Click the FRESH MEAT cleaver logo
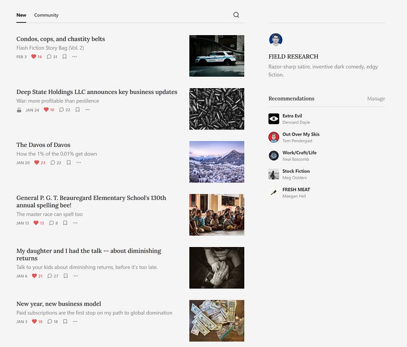The width and height of the screenshot is (407, 347). (x=274, y=192)
